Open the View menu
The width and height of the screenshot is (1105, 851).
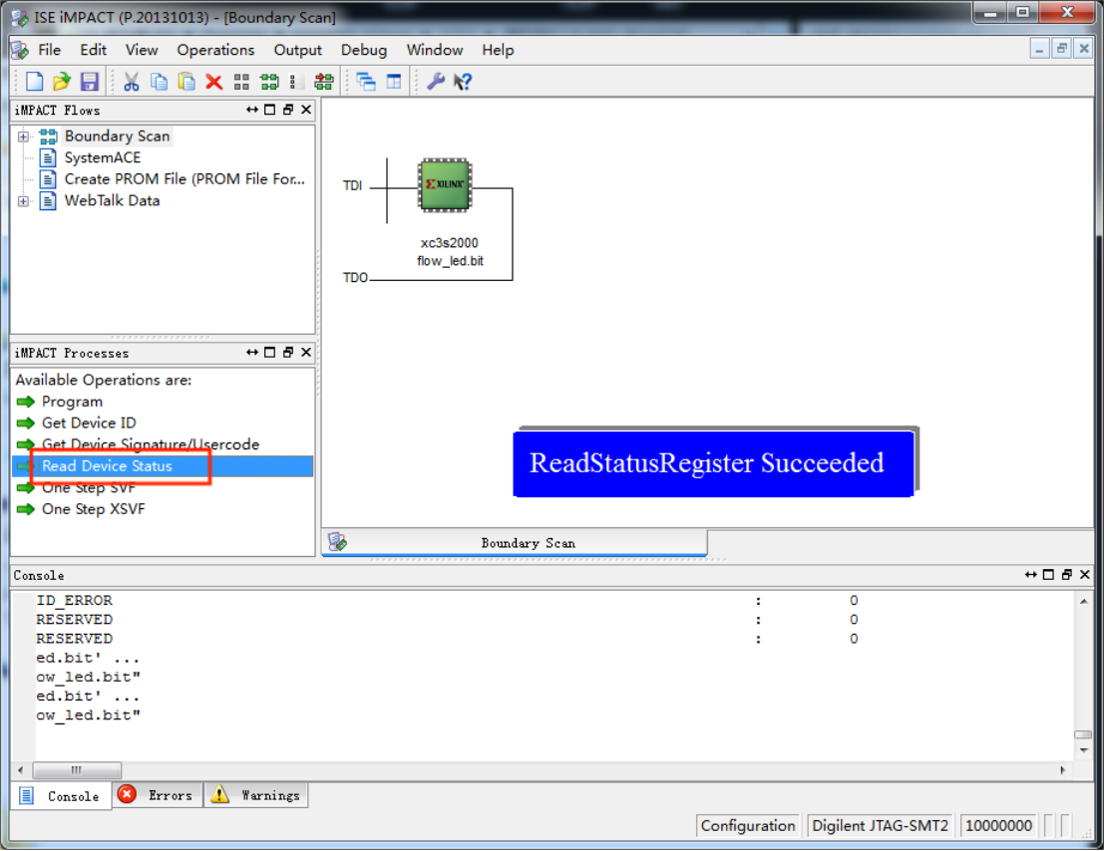[142, 50]
